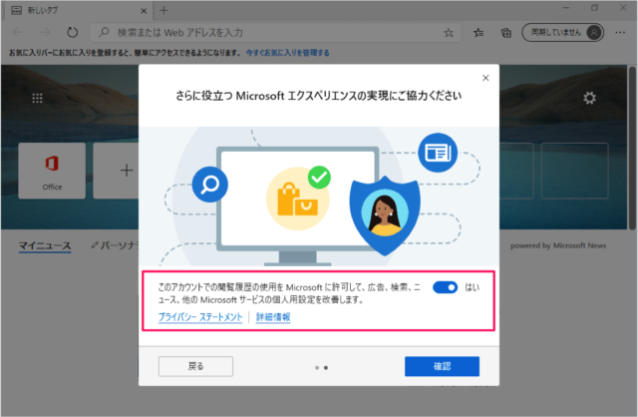Open a new tab with plus icon

pyautogui.click(x=163, y=11)
